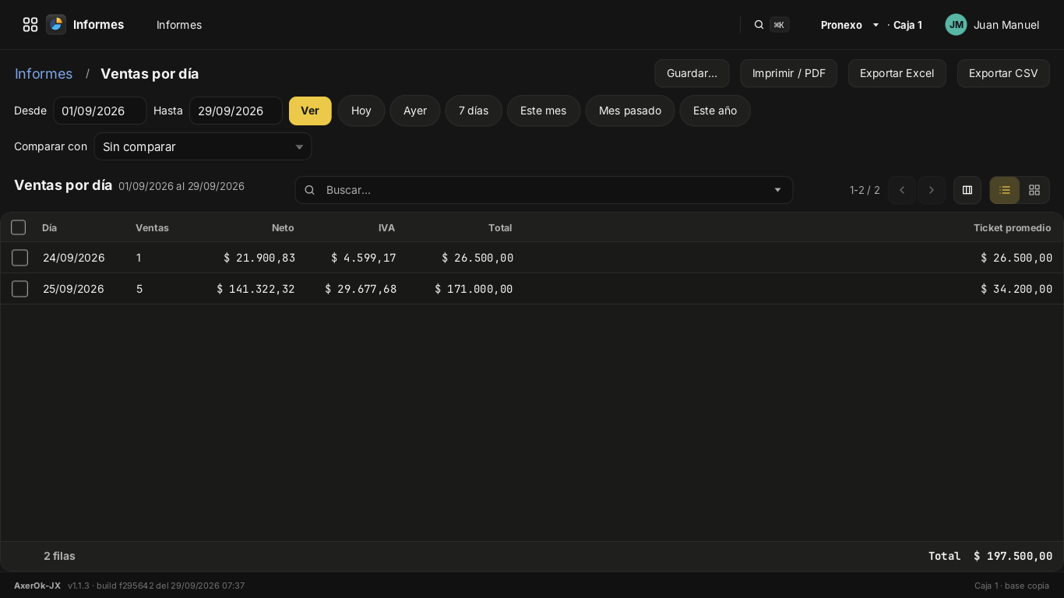This screenshot has width=1064, height=598.
Task: Click the Hasta date field
Action: (236, 111)
